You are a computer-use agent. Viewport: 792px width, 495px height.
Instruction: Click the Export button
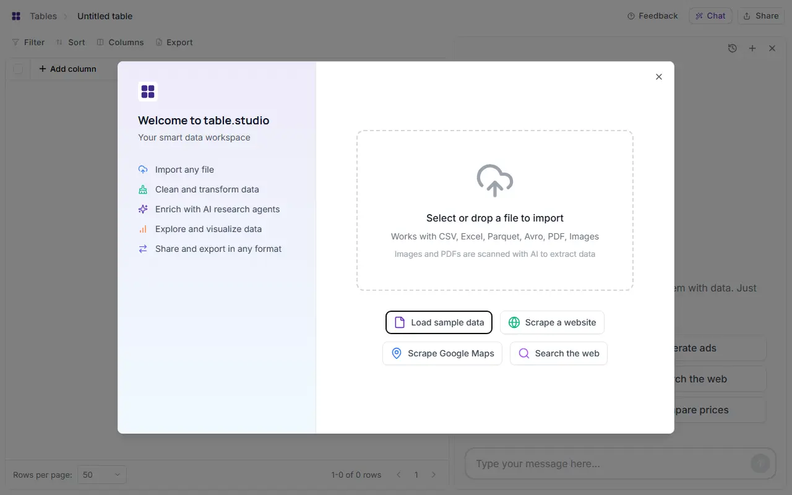[x=174, y=42]
